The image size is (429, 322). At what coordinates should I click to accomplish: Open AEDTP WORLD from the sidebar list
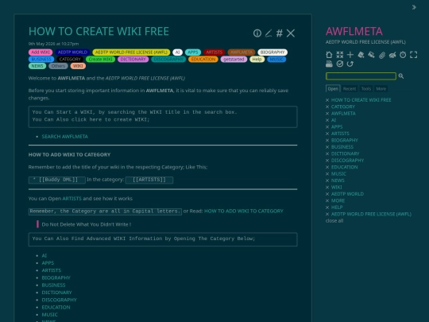pos(347,194)
